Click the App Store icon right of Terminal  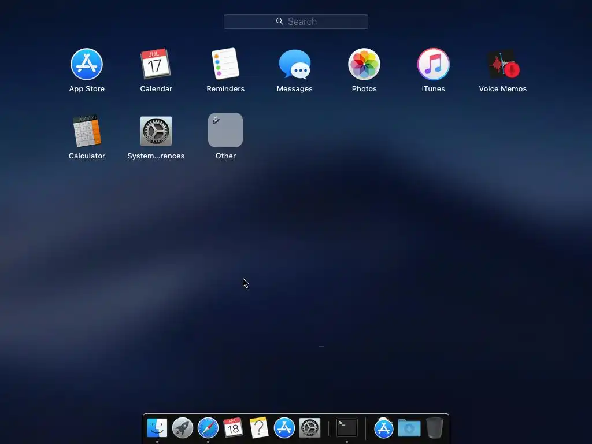pos(384,428)
